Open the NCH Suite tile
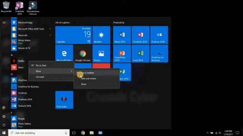This screenshot has width=243, height=136. coord(64,100)
